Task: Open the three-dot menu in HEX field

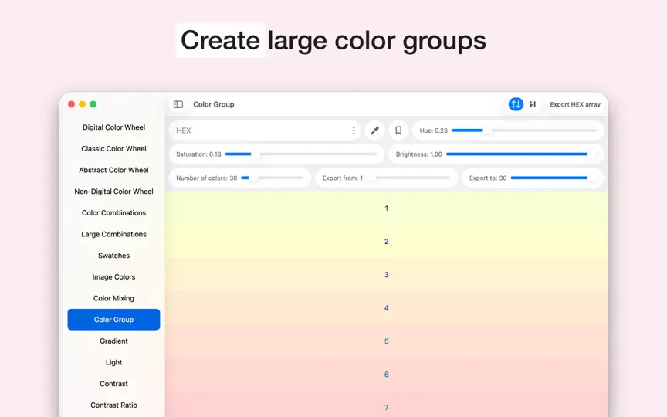Action: pos(354,131)
